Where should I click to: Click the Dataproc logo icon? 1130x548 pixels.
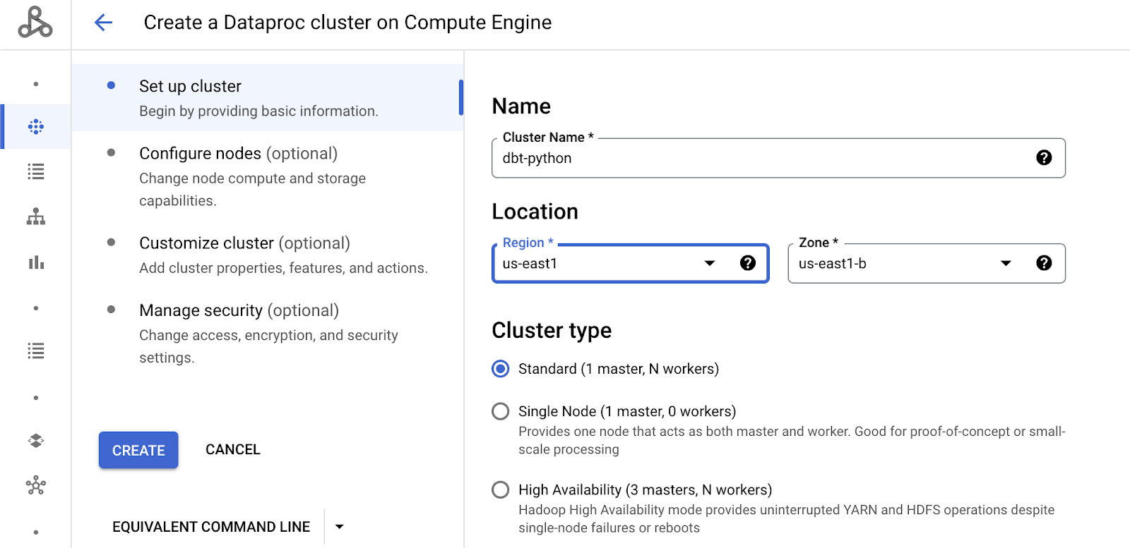(35, 23)
